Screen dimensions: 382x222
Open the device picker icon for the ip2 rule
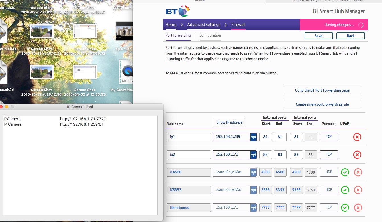[x=253, y=154]
